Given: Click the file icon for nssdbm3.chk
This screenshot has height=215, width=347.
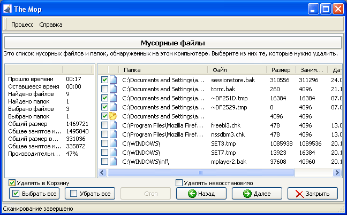Looking at the screenshot, I should point(114,134).
